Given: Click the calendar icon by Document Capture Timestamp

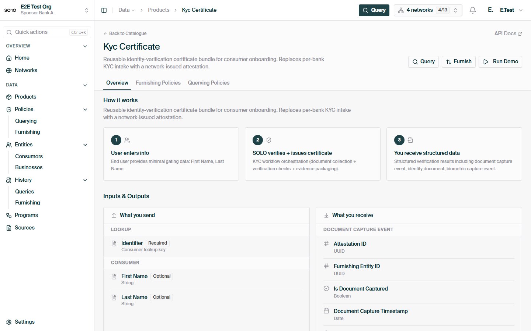Looking at the screenshot, I should (326, 311).
